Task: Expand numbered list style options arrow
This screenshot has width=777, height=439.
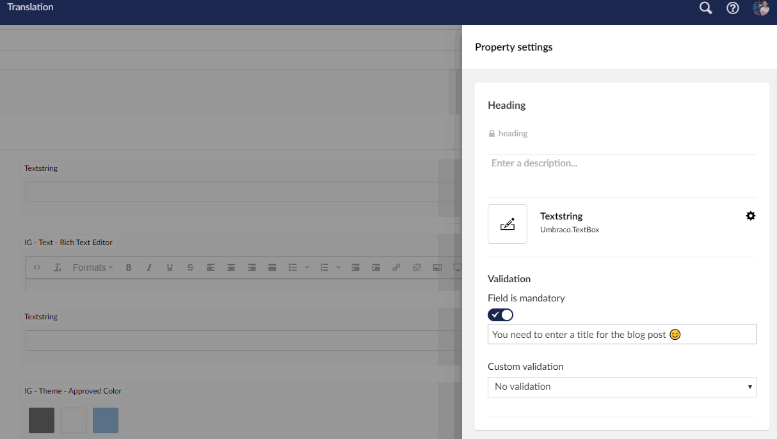Action: (338, 267)
